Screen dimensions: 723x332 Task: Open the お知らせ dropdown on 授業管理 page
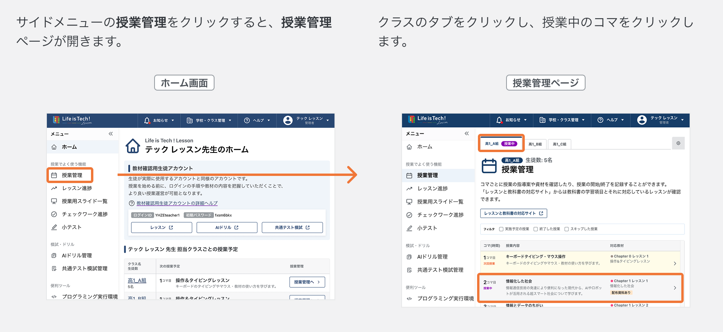[512, 120]
